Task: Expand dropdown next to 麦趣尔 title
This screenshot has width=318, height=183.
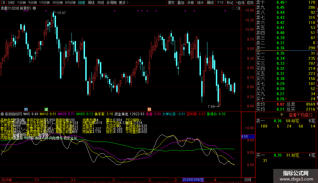Action: tap(35, 8)
